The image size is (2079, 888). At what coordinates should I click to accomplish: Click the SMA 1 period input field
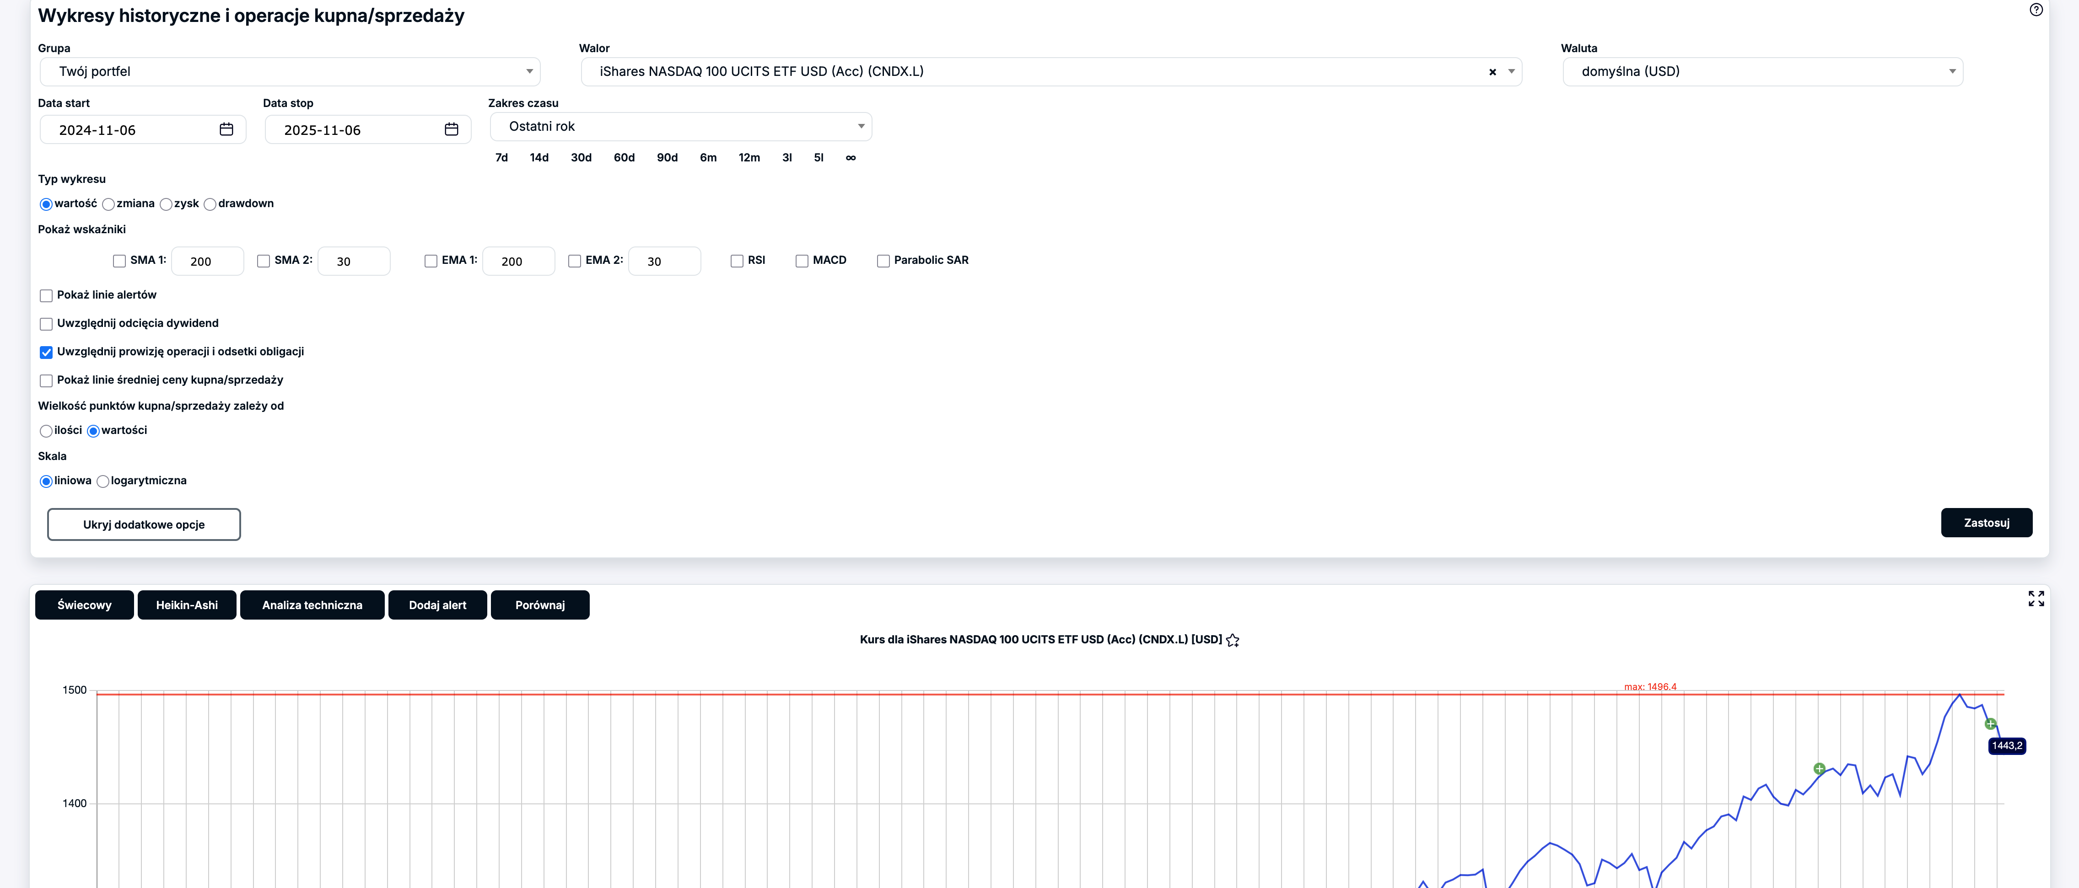[207, 261]
